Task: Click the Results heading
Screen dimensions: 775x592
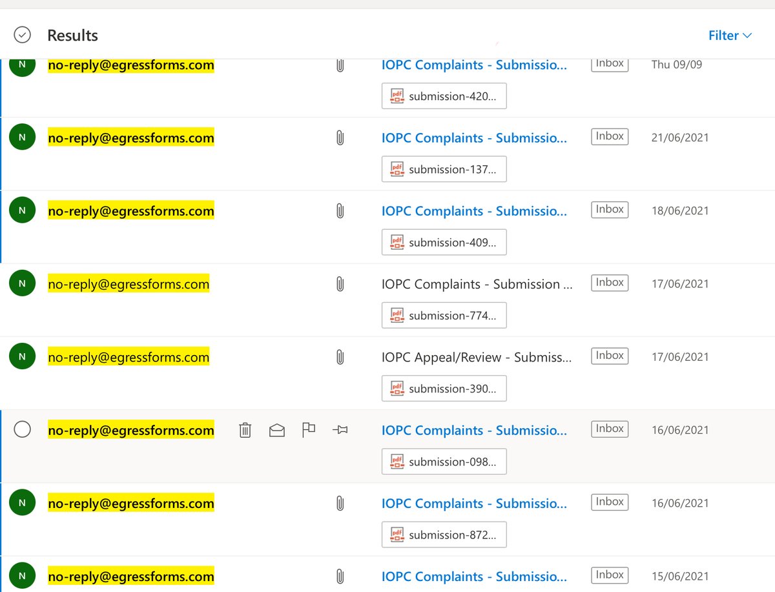Action: coord(72,36)
